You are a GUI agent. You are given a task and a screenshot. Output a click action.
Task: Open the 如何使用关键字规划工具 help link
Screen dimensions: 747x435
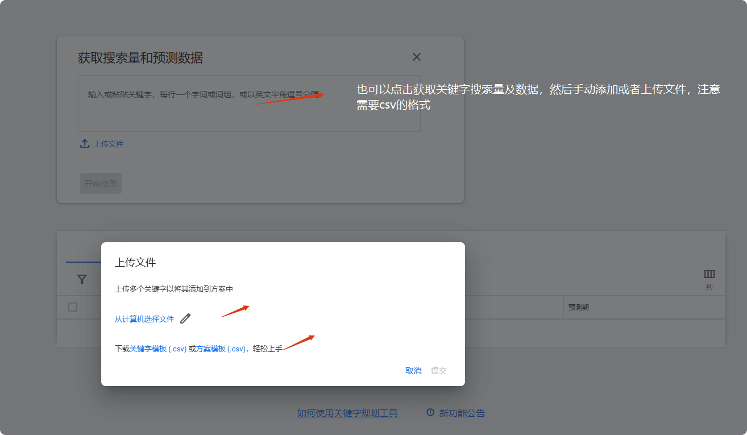(347, 413)
